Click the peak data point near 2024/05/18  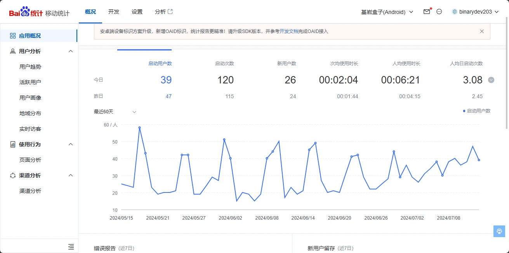[139, 128]
